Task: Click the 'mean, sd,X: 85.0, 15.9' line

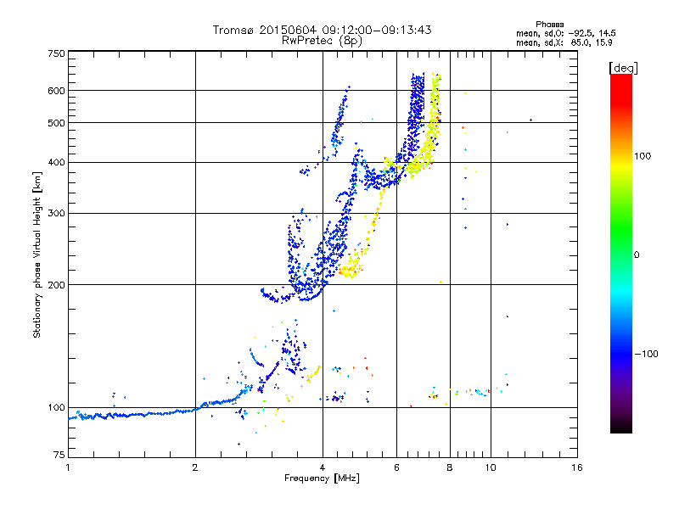Action: click(x=564, y=43)
